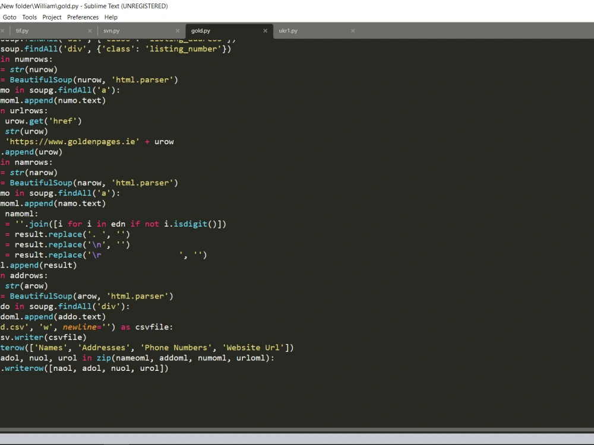This screenshot has height=445, width=594.
Task: Click the str(urow) expression
Action: point(27,131)
